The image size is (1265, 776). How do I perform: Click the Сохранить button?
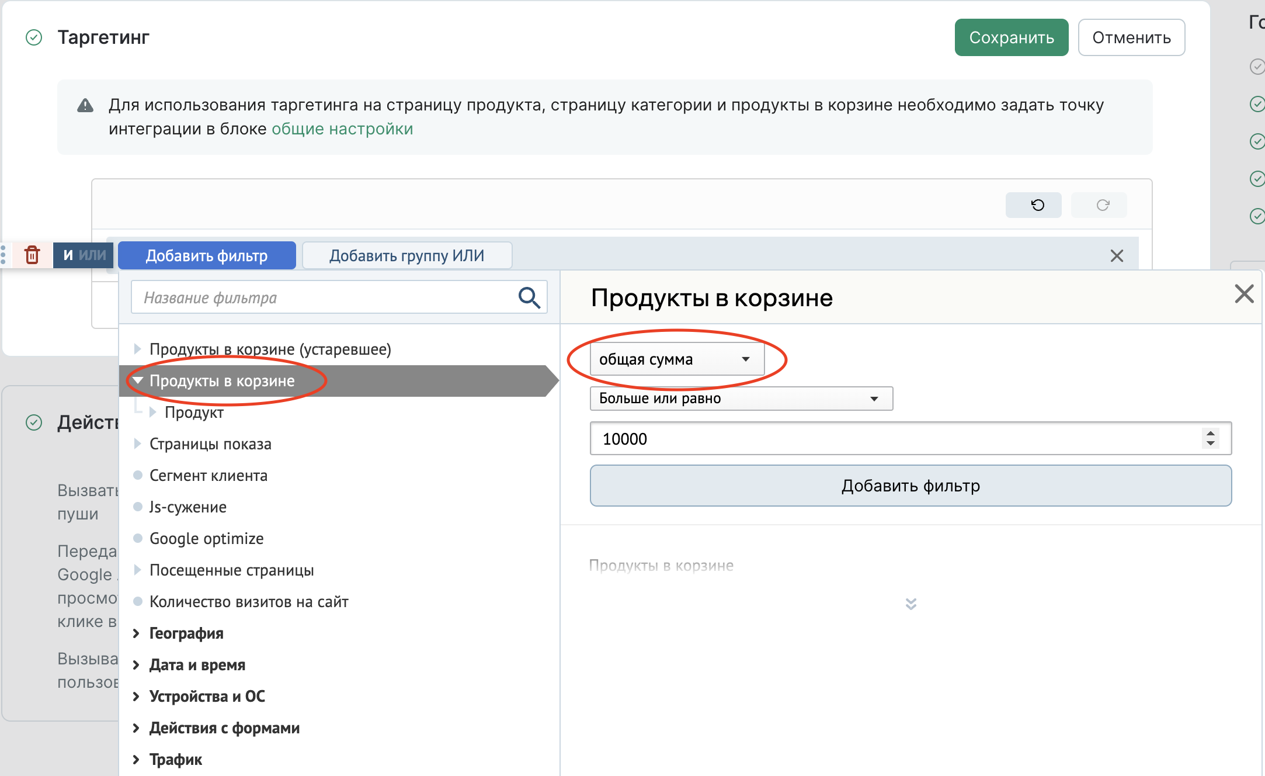click(x=1012, y=37)
